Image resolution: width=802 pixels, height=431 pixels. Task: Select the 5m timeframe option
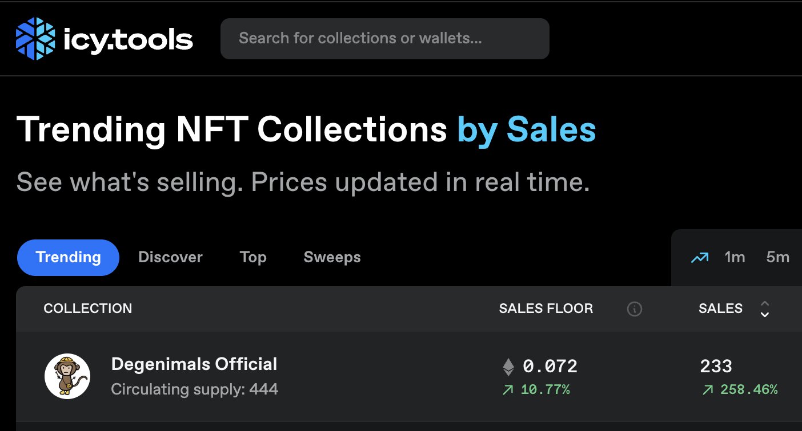click(x=777, y=258)
